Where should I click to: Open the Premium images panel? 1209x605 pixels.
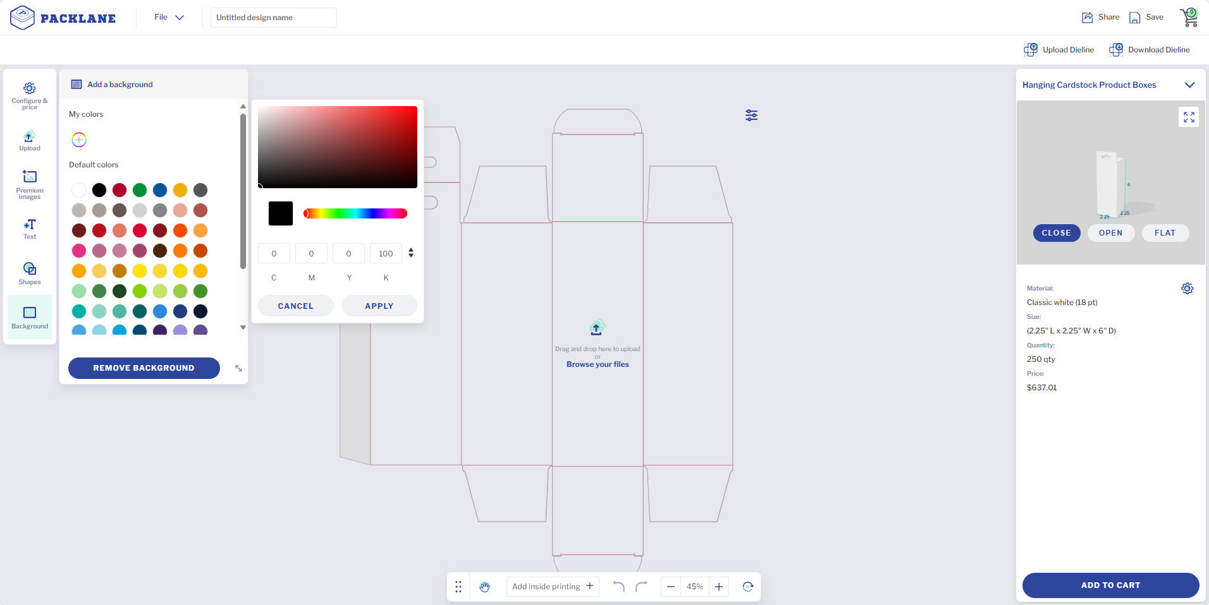click(29, 184)
